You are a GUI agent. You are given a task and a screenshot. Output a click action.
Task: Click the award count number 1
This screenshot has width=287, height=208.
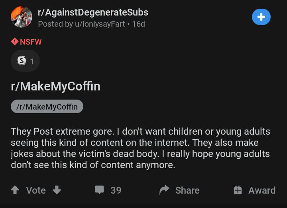pos(32,61)
